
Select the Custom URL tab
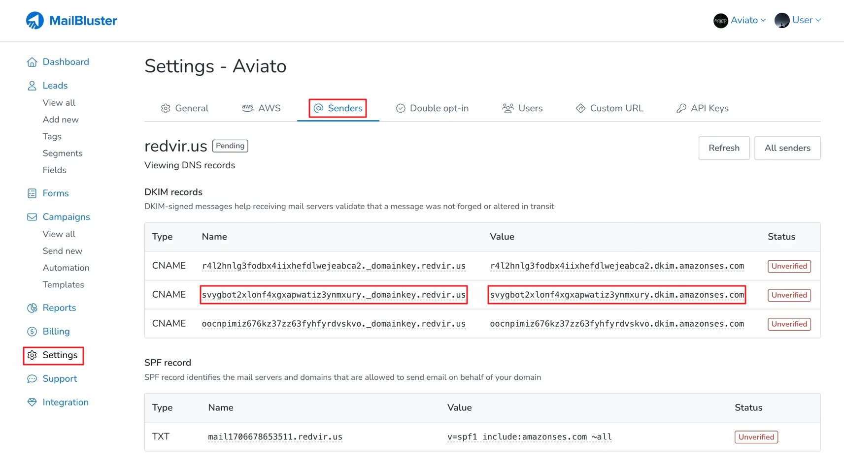[x=609, y=108]
